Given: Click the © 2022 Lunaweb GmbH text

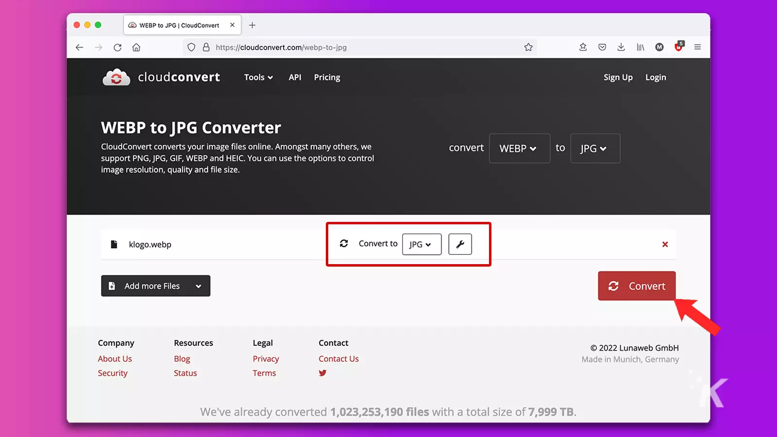Looking at the screenshot, I should [634, 348].
